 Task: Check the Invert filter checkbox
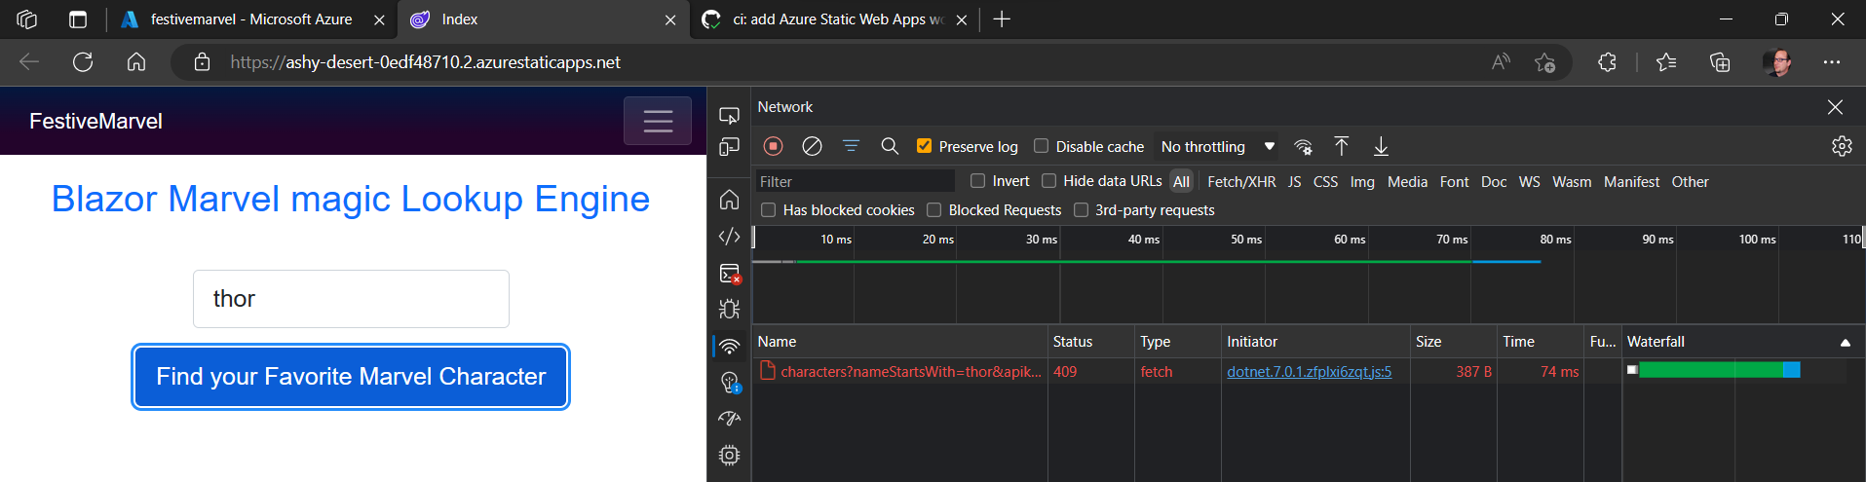(x=978, y=181)
